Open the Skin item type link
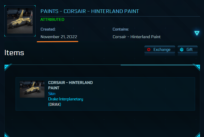 point(52,94)
